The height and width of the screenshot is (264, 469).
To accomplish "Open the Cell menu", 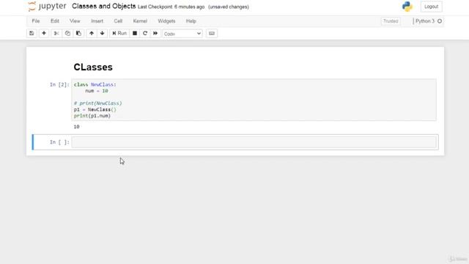I will [x=118, y=21].
